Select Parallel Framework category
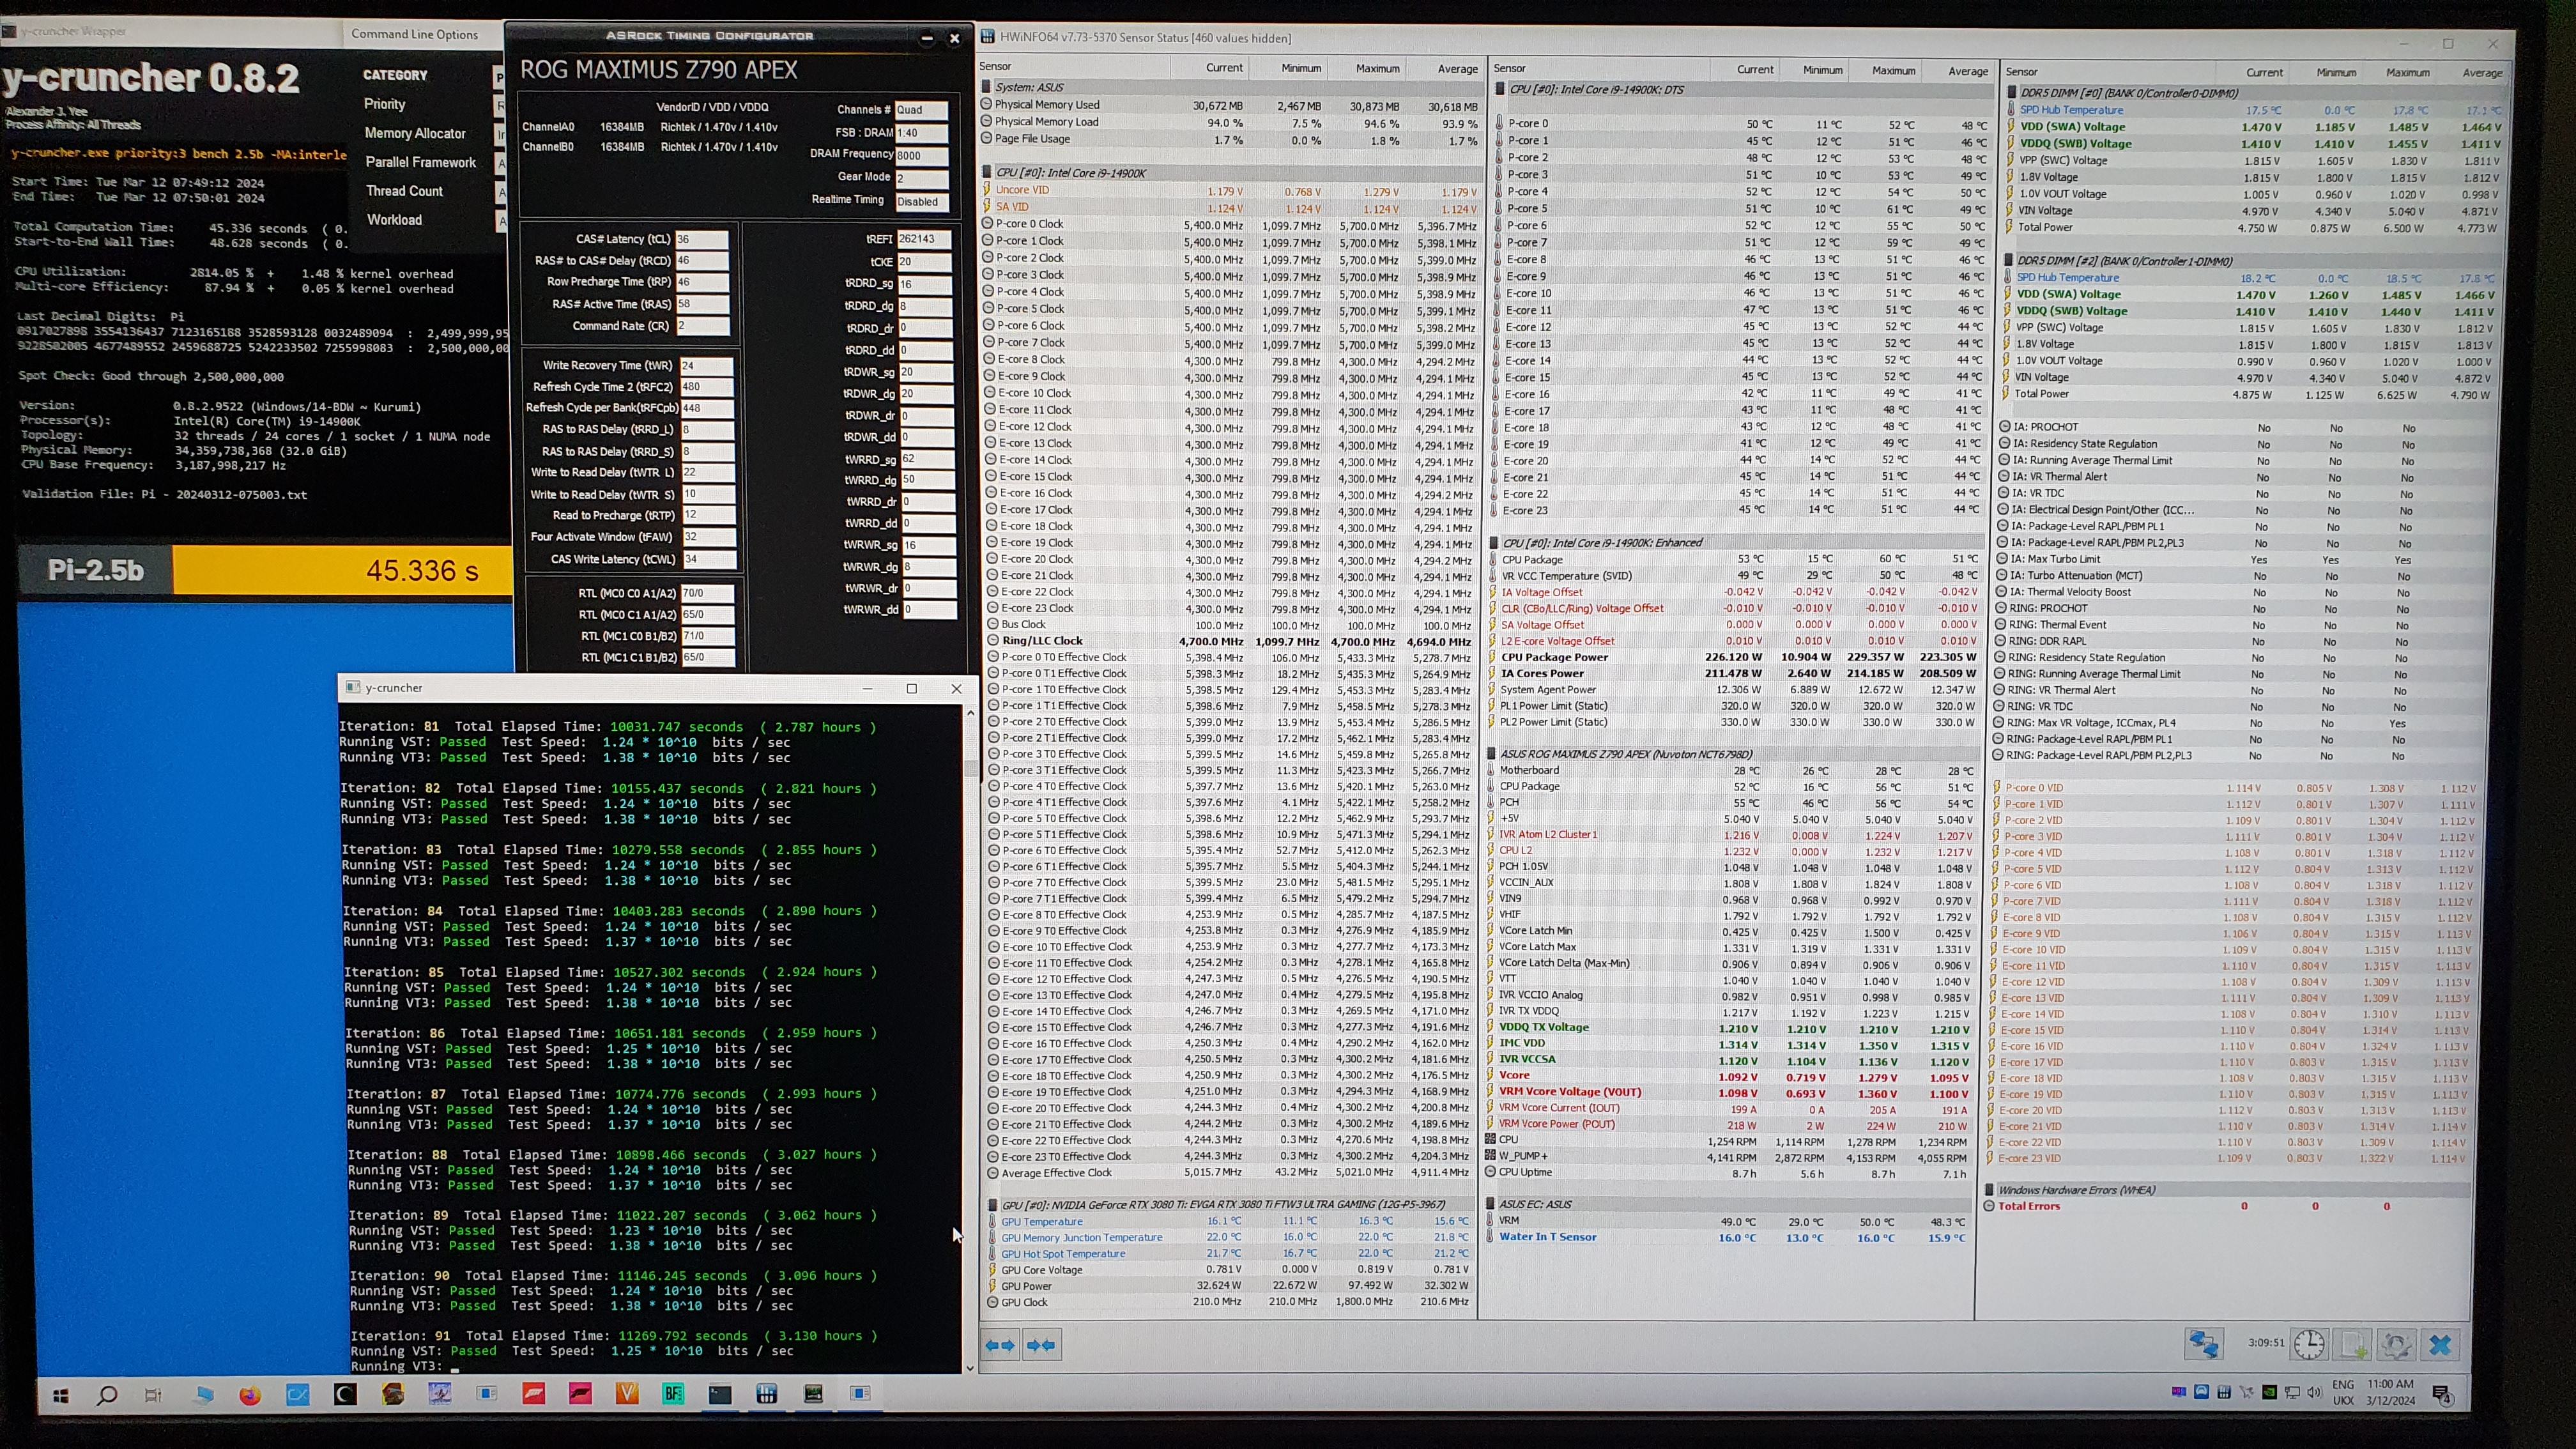 (420, 162)
